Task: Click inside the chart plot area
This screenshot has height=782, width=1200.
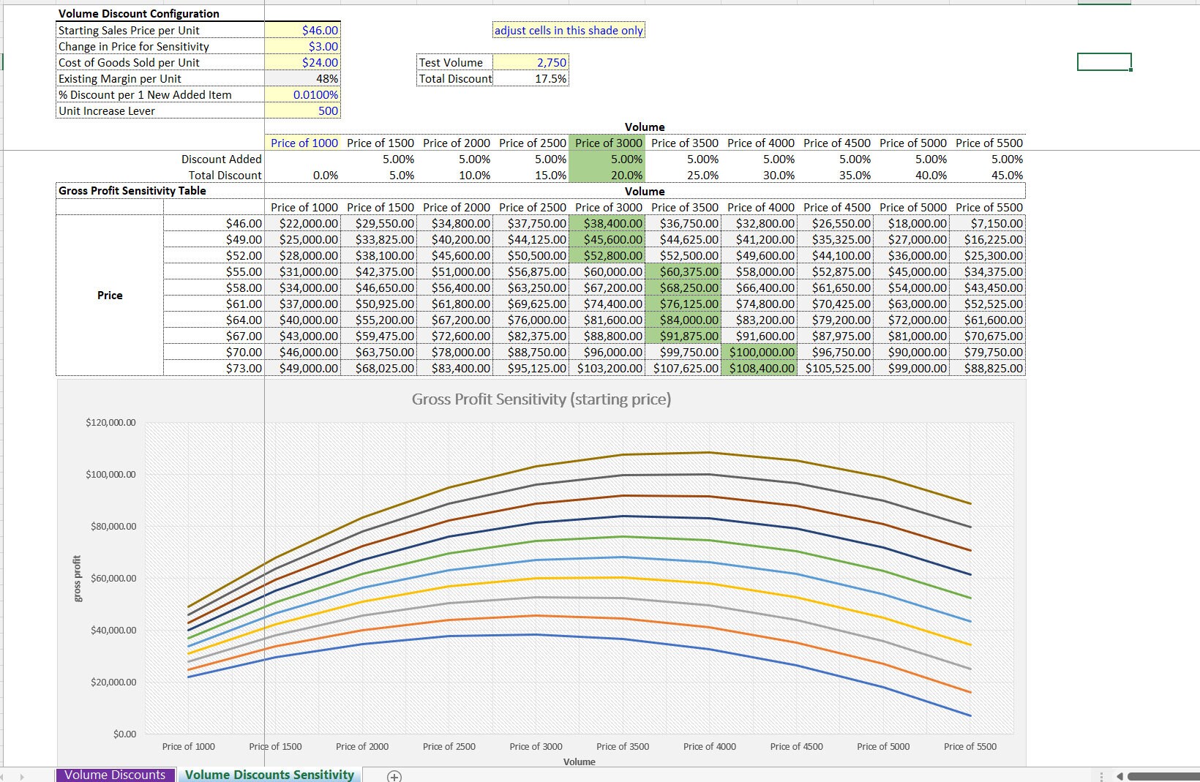Action: pyautogui.click(x=578, y=578)
